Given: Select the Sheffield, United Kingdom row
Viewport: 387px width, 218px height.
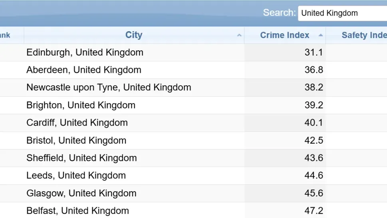Looking at the screenshot, I should (81, 158).
